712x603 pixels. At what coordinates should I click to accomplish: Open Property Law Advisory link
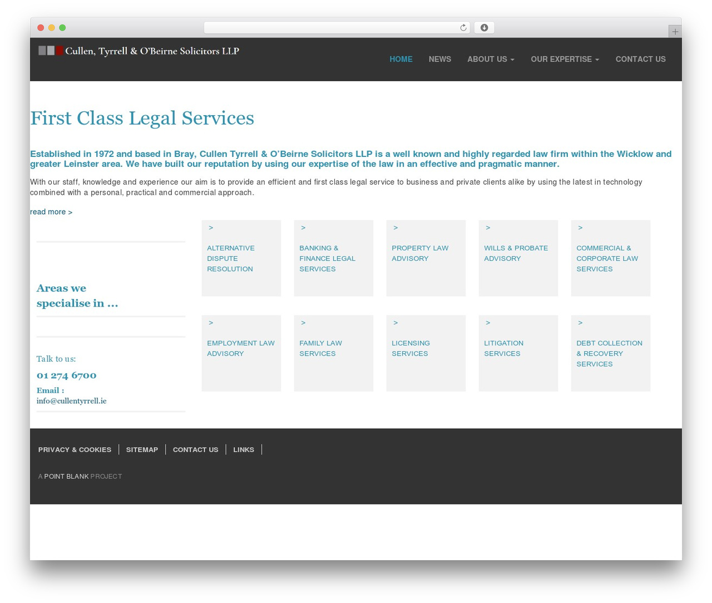tap(420, 253)
